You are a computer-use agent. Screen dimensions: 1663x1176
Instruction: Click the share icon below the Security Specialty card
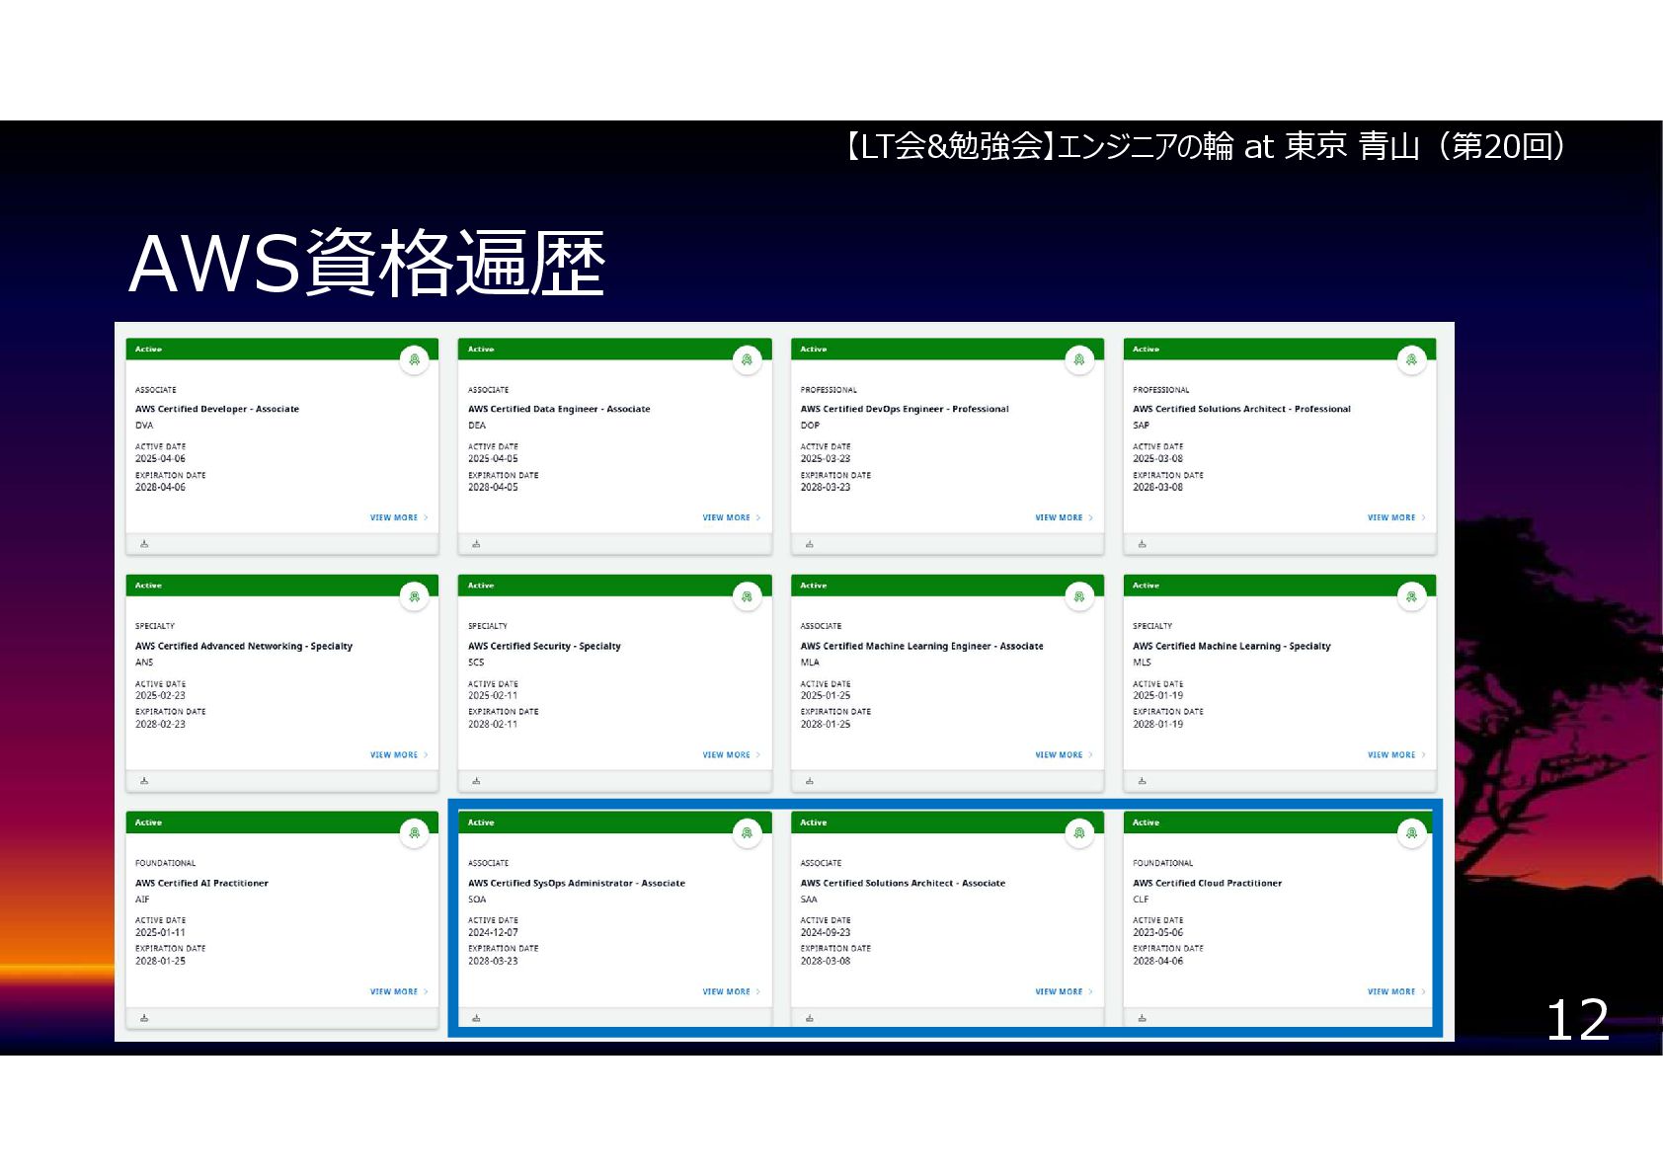coord(476,781)
